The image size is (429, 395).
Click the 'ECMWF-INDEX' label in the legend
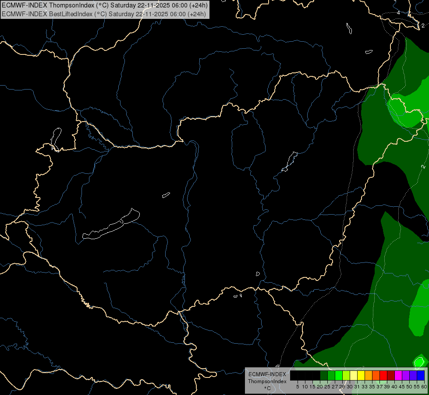tap(267, 374)
